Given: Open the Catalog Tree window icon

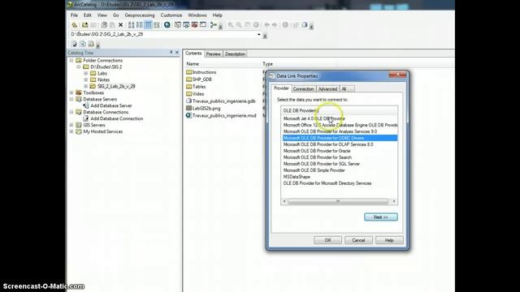Looking at the screenshot, I should (178, 25).
